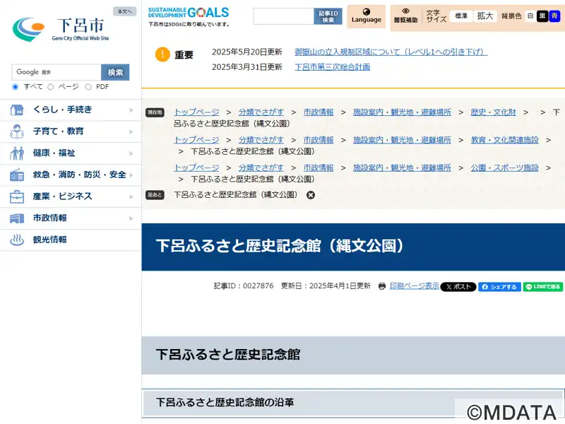565x424 pixels.
Task: Set text size to 拡大
Action: (485, 16)
